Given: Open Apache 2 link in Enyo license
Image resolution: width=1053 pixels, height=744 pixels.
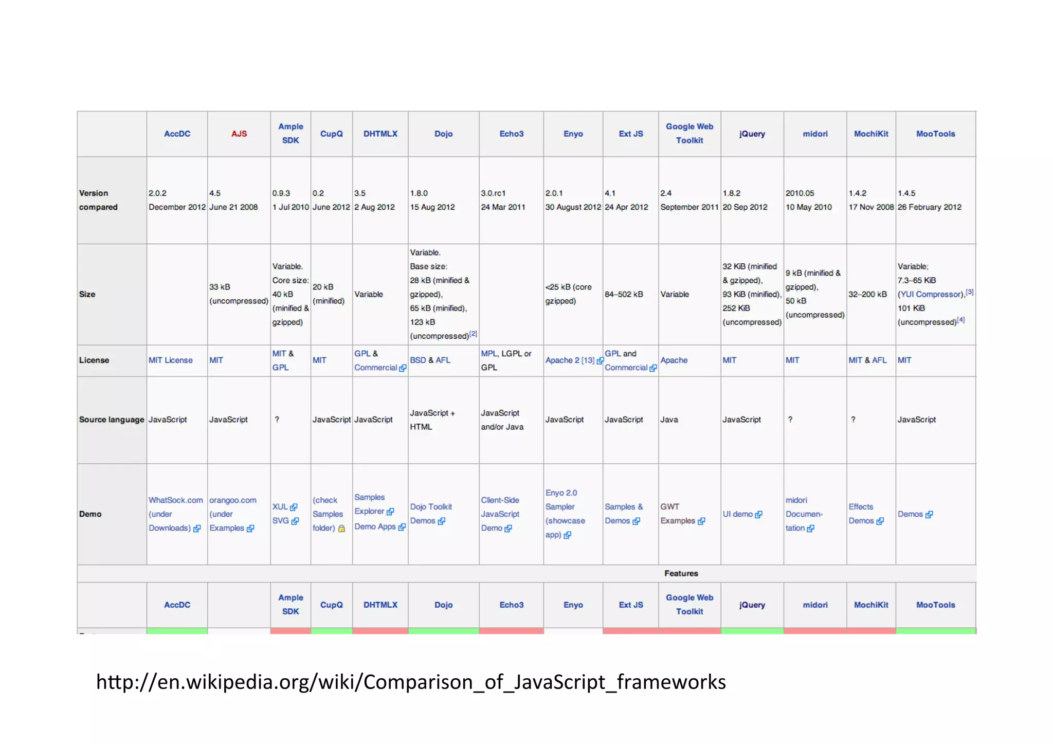Looking at the screenshot, I should [x=562, y=360].
